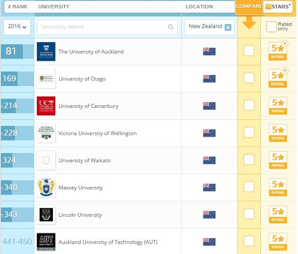Tick compare checkbox for University of Waikato
Viewport: 298px width, 254px height.
pyautogui.click(x=249, y=160)
